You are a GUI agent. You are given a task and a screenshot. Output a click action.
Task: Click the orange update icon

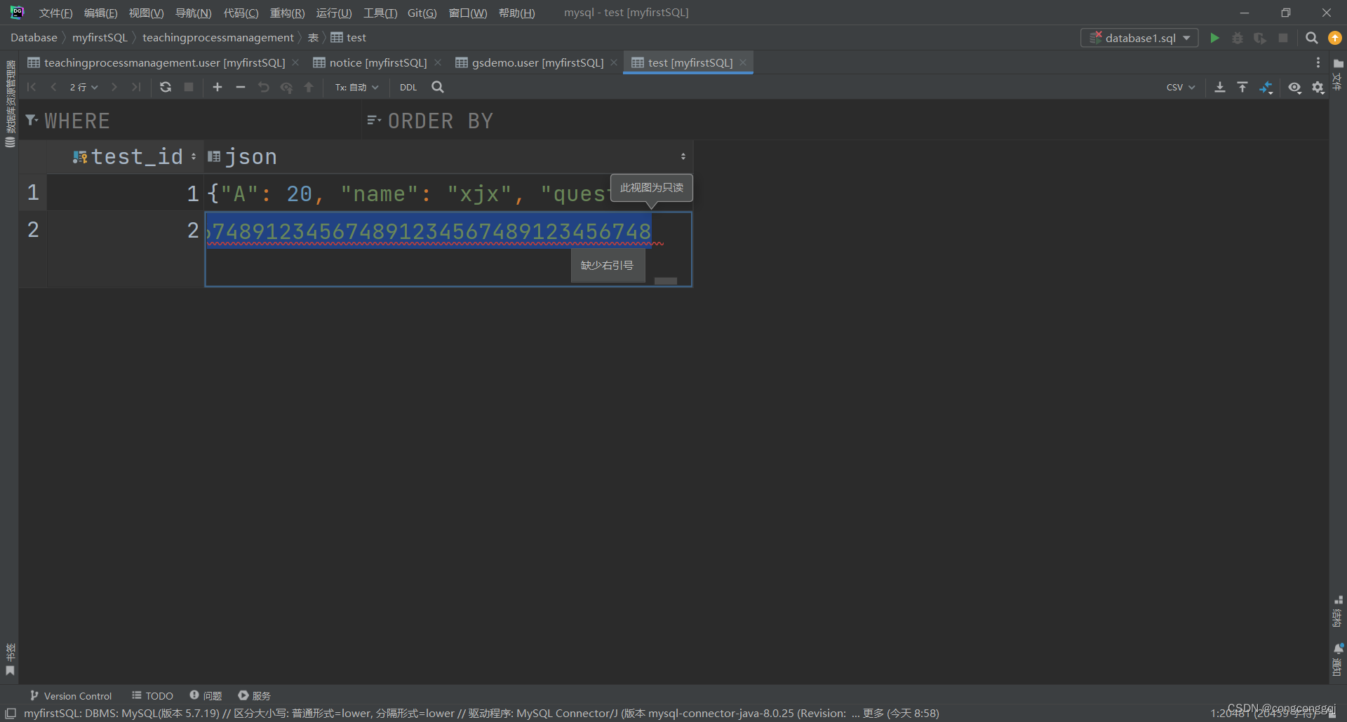[1335, 38]
